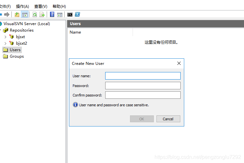Open help via blue question mark icon

[52, 14]
